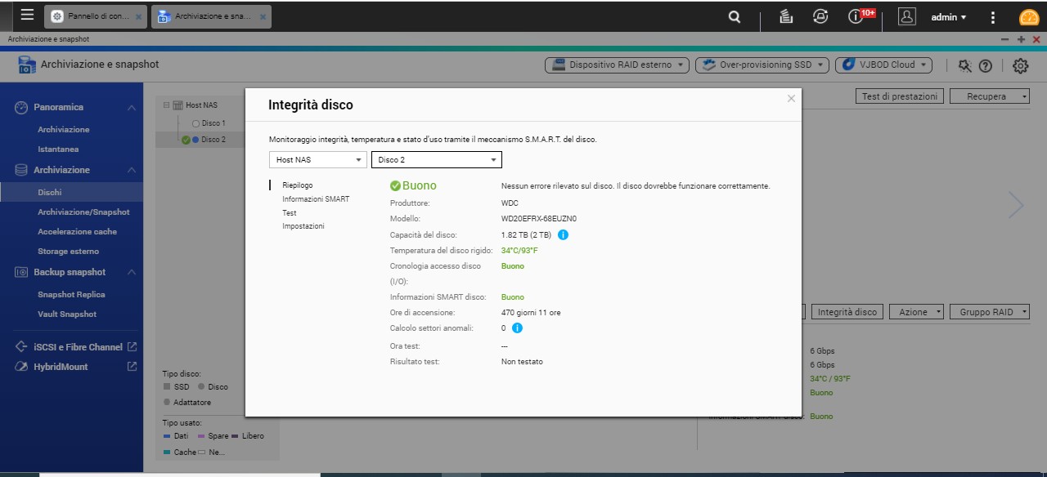Open the background tasks stack icon
1047x477 pixels.
tap(786, 16)
